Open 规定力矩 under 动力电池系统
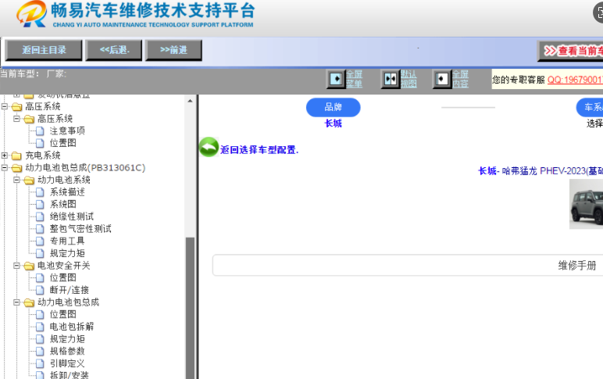603x379 pixels. click(x=67, y=253)
